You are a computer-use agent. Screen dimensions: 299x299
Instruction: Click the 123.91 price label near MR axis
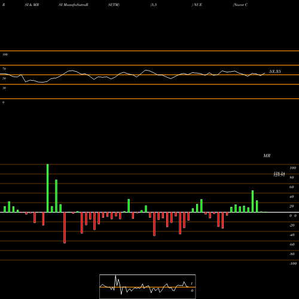(279, 175)
